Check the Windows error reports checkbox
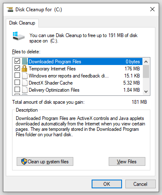 click(x=17, y=75)
